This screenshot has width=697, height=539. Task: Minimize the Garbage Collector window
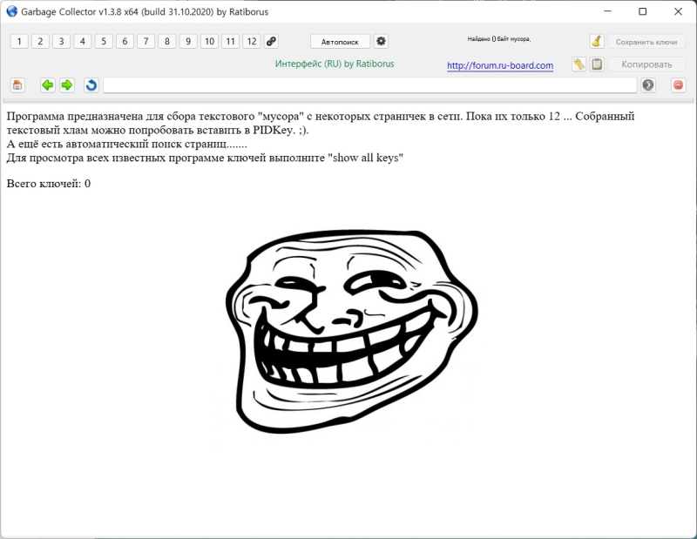(x=607, y=11)
